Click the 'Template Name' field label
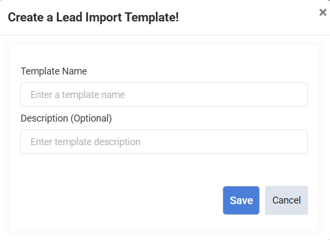 point(54,71)
